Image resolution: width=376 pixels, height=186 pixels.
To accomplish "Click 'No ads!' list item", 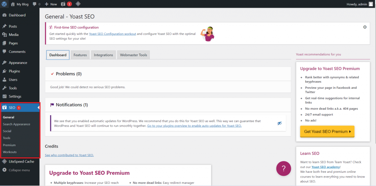I will pos(311,120).
